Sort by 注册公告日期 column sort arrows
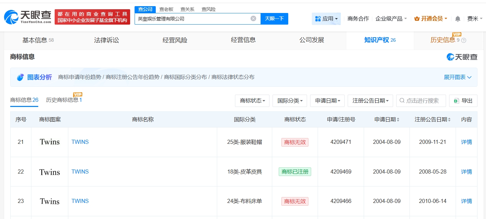The height and width of the screenshot is (219, 486). (x=449, y=120)
